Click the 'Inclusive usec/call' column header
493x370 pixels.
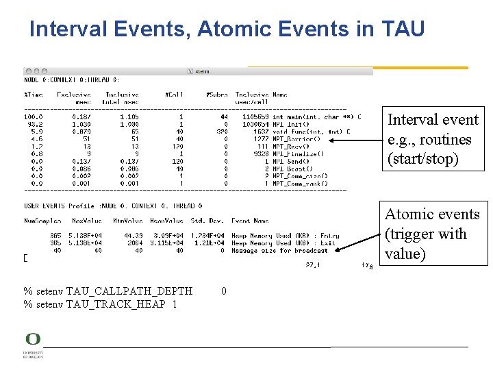[251, 98]
